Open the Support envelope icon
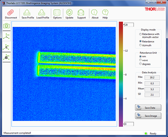168x137 pixels. (81, 12)
